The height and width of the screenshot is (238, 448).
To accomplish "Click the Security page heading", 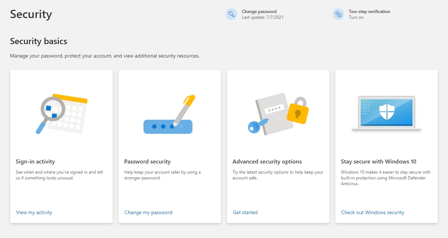I will [31, 14].
